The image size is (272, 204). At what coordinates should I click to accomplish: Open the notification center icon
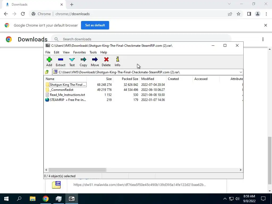click(263, 199)
